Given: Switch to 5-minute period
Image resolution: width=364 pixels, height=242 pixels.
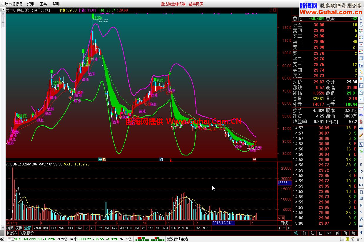Looking at the screenshot, I should pyautogui.click(x=361, y=165).
